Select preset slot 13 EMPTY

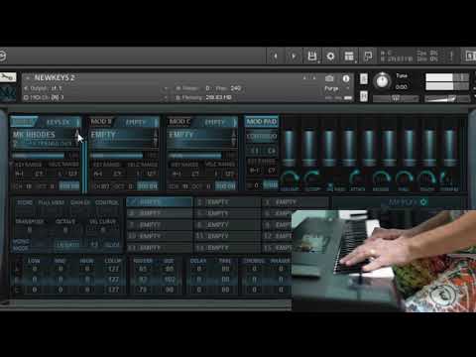[x=160, y=248]
